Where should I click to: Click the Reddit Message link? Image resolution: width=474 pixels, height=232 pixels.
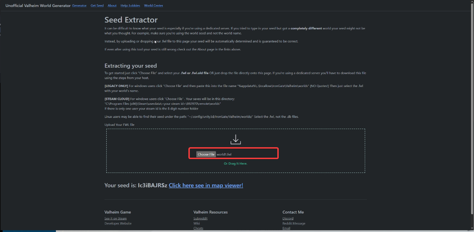coord(294,223)
